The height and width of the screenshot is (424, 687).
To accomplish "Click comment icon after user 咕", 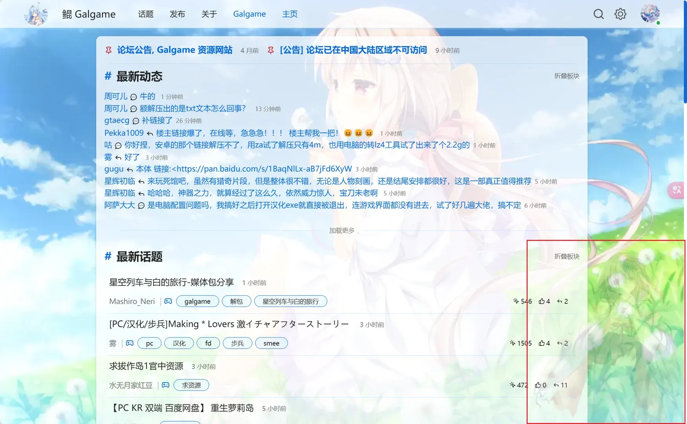I will pyautogui.click(x=118, y=146).
